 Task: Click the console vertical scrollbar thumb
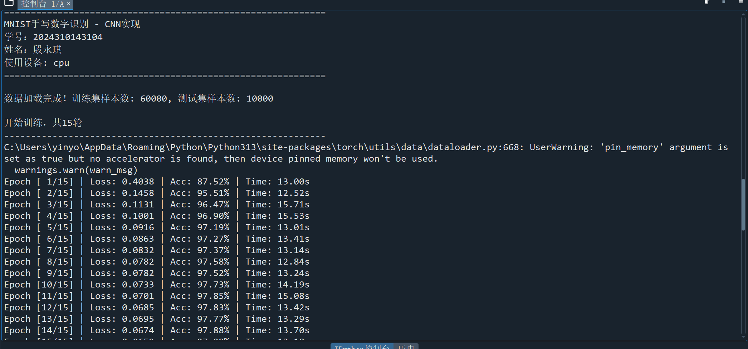tap(743, 205)
